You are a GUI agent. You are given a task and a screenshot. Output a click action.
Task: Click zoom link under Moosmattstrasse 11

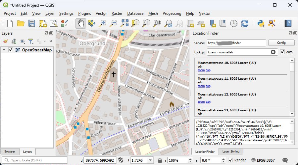click(201, 86)
